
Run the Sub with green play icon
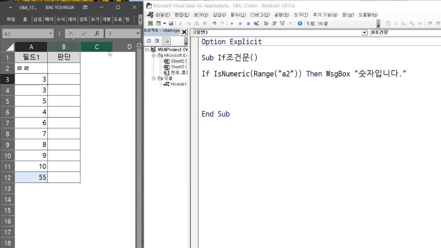232,23
